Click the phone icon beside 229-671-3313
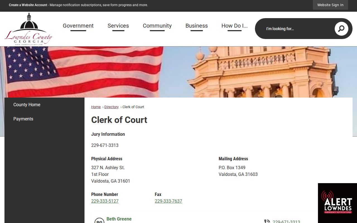The width and height of the screenshot is (357, 223). click(267, 222)
